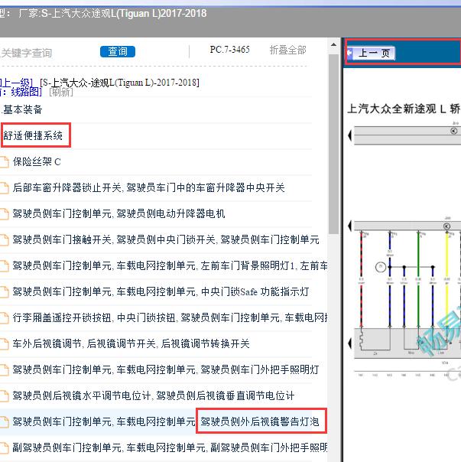Open the 上一级 parent level link
The height and width of the screenshot is (462, 461).
16,83
